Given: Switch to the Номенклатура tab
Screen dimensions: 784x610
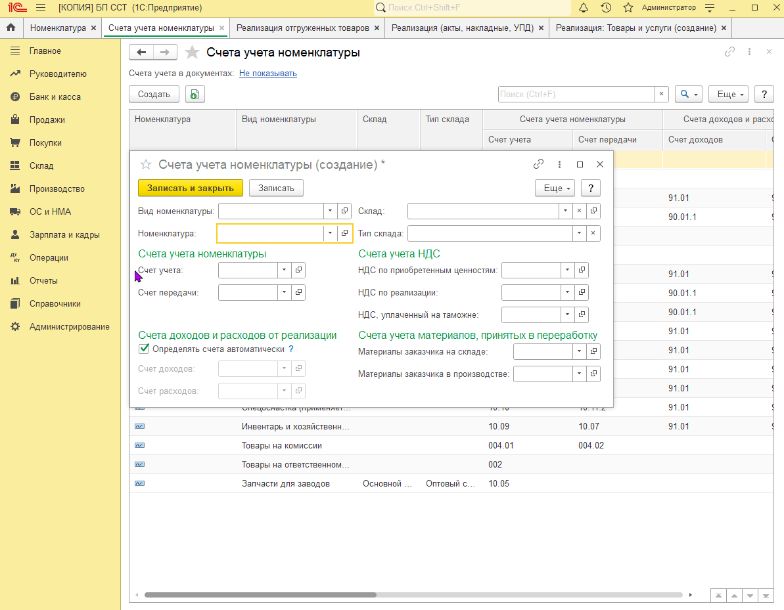Looking at the screenshot, I should click(58, 28).
